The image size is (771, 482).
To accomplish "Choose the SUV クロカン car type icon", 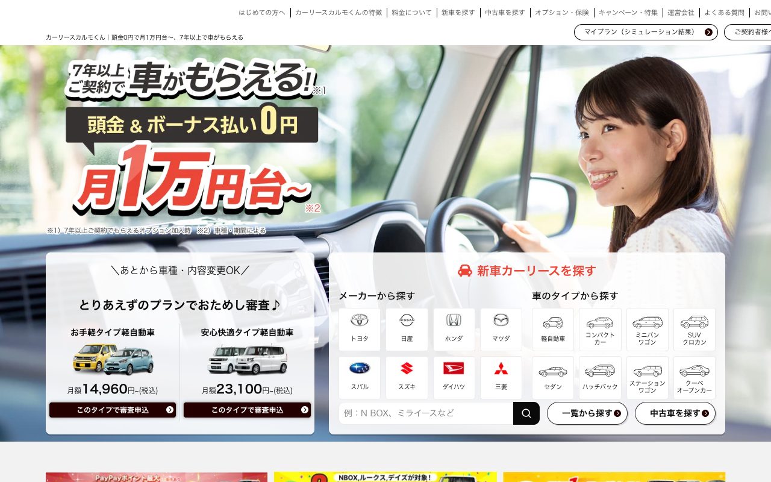I will (695, 330).
